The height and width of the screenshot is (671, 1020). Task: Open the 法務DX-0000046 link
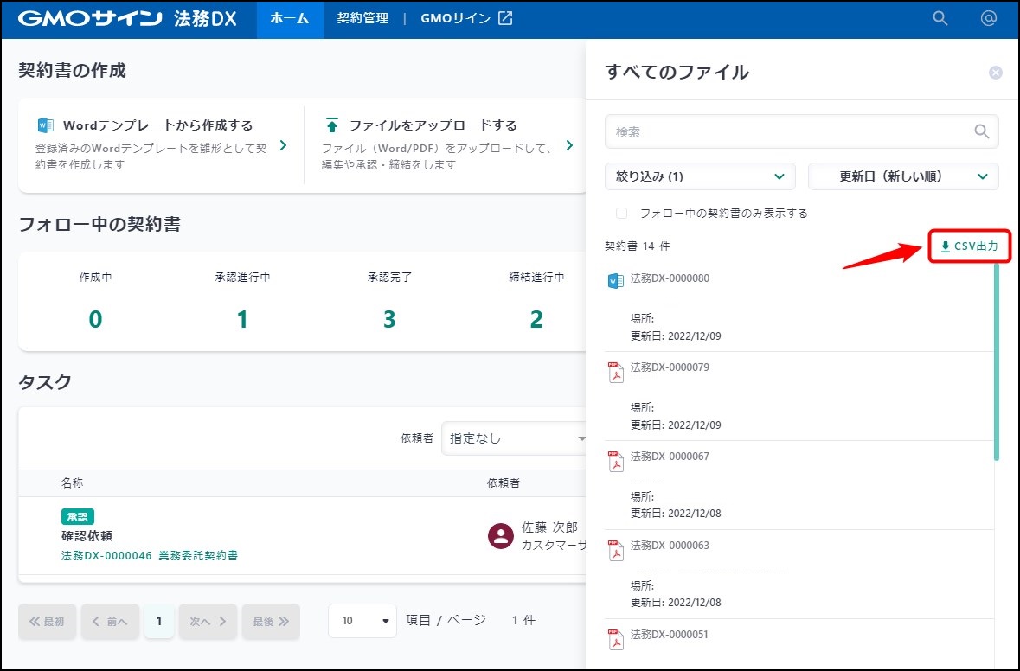click(x=106, y=556)
